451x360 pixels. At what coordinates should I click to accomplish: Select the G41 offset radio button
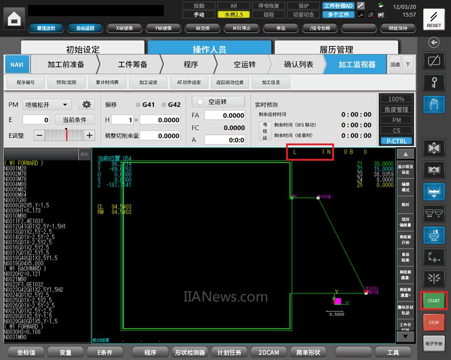click(138, 105)
